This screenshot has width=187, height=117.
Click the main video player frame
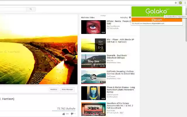39,49
